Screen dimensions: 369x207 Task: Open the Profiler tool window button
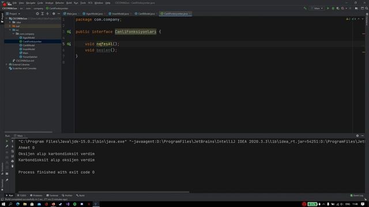tap(67, 195)
